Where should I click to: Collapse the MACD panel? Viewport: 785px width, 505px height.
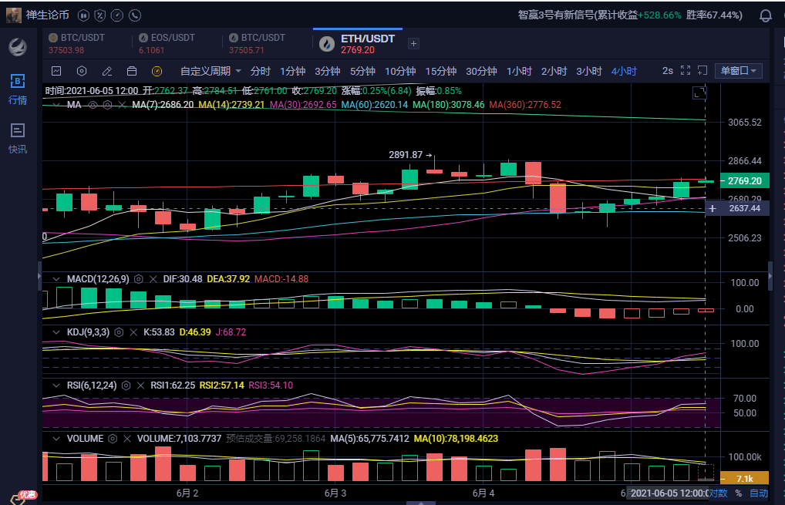[x=56, y=279]
